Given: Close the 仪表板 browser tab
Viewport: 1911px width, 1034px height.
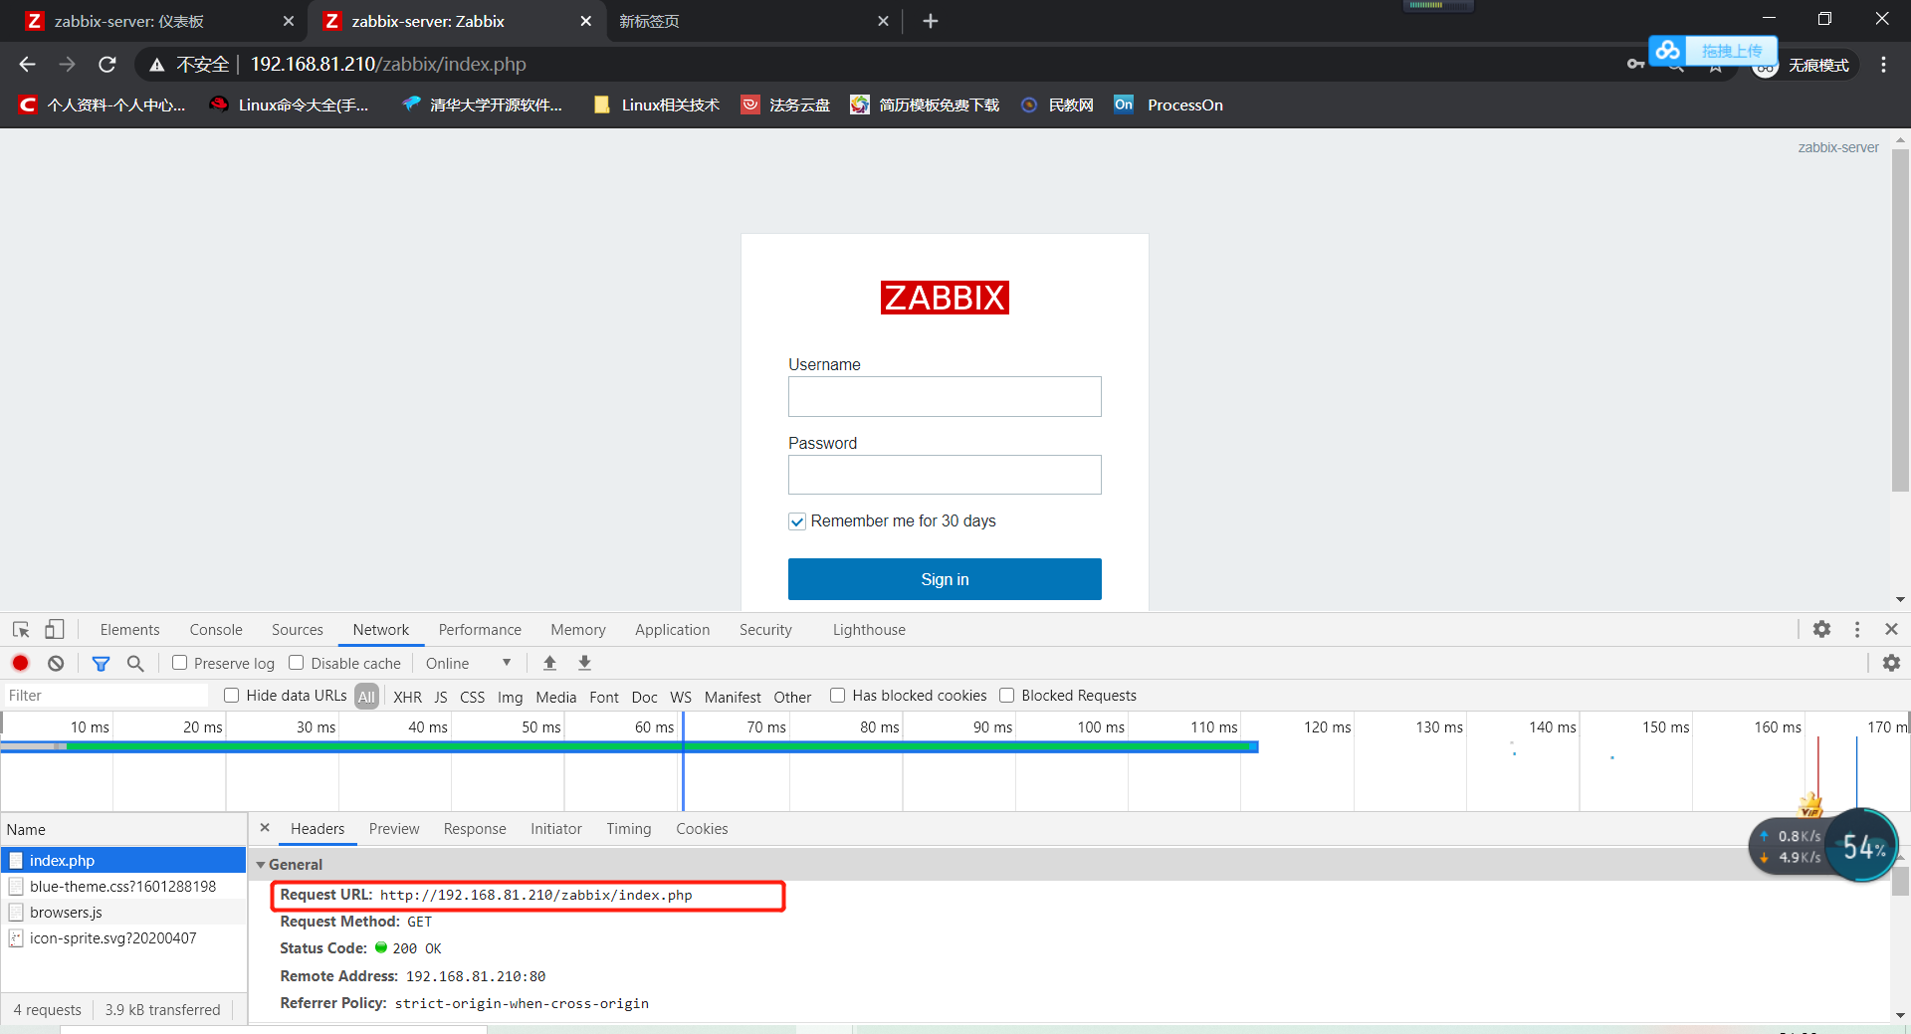Looking at the screenshot, I should tap(288, 21).
